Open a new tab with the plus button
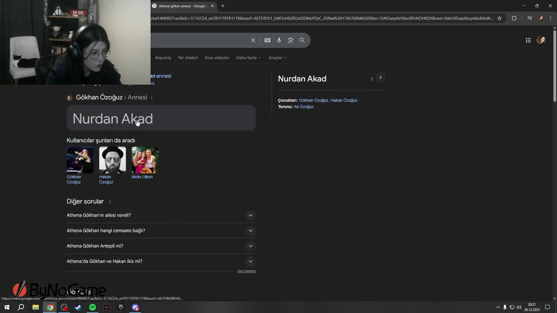Viewport: 557px width, 313px height. (223, 6)
